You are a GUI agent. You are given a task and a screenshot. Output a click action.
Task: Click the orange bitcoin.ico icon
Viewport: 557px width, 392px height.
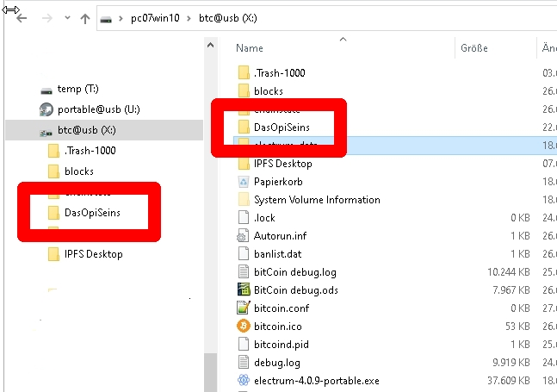click(x=244, y=326)
